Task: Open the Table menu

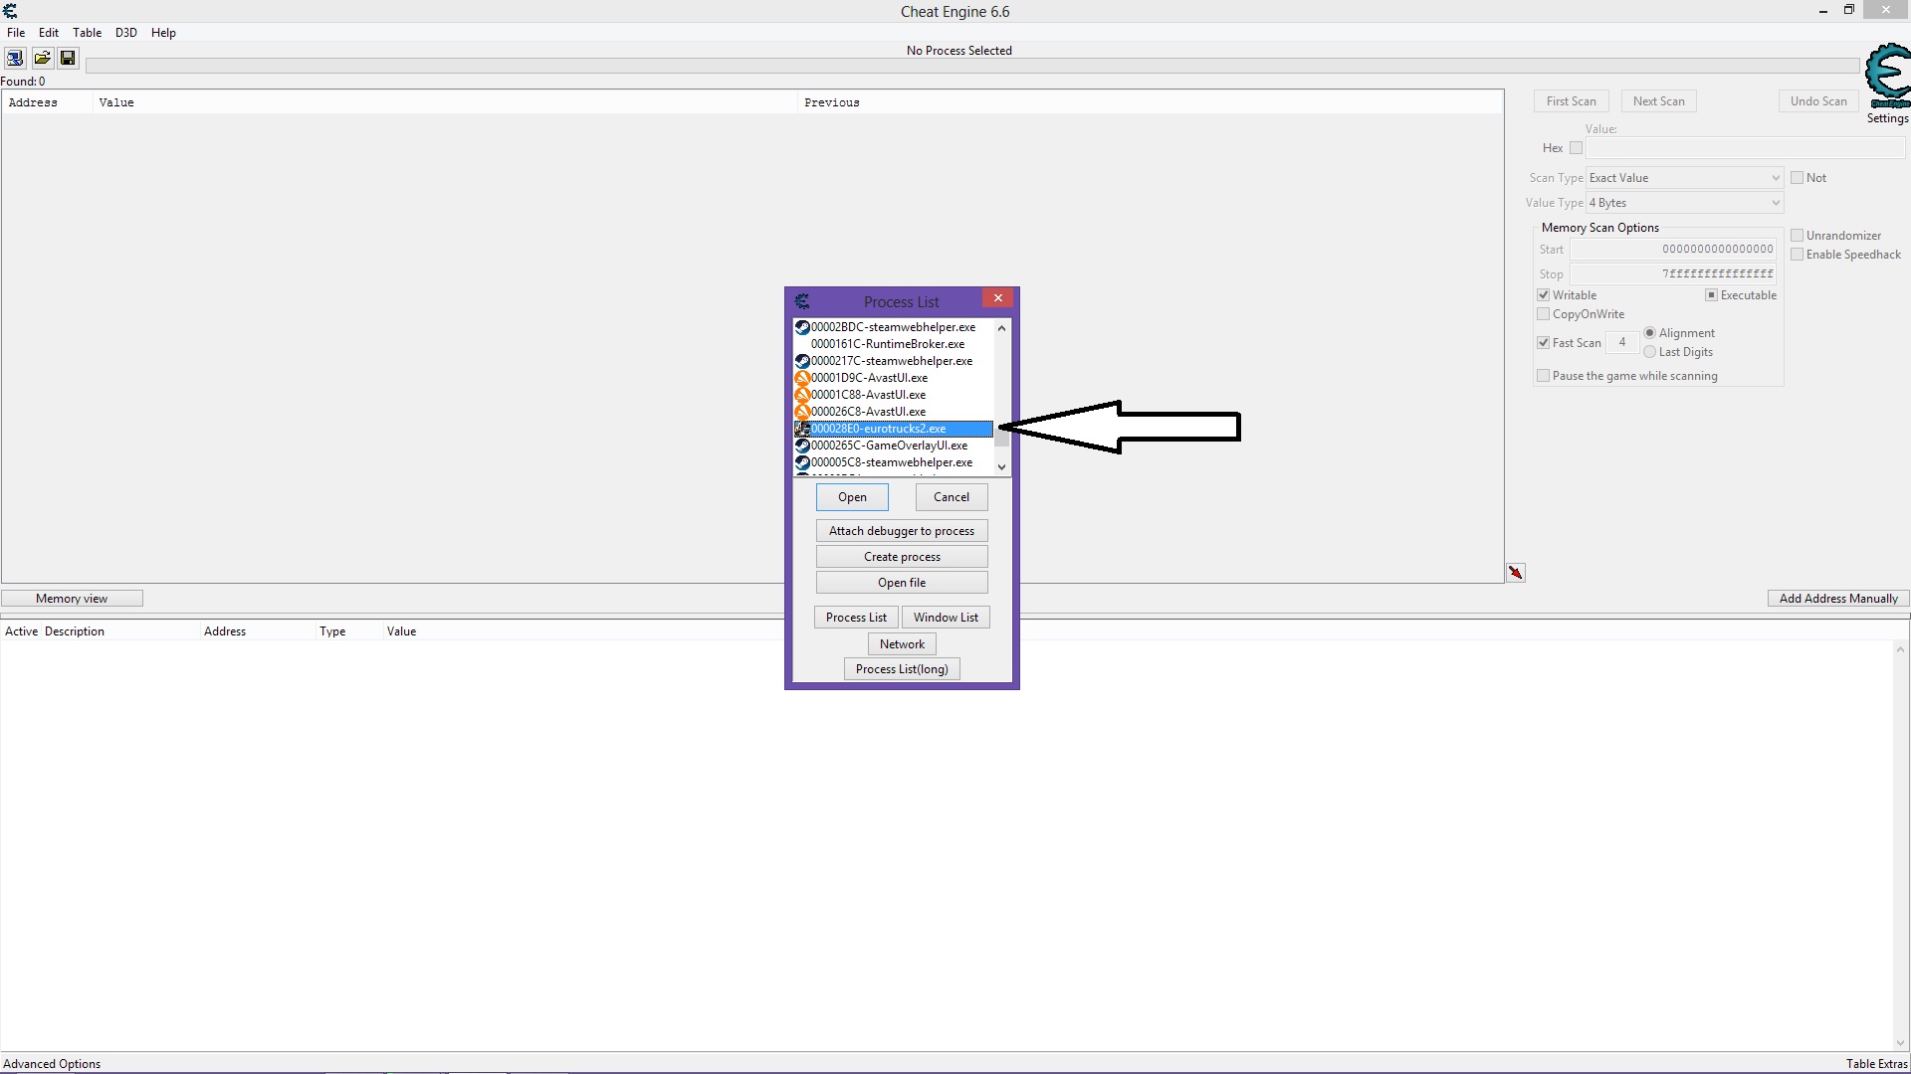Action: (x=87, y=33)
